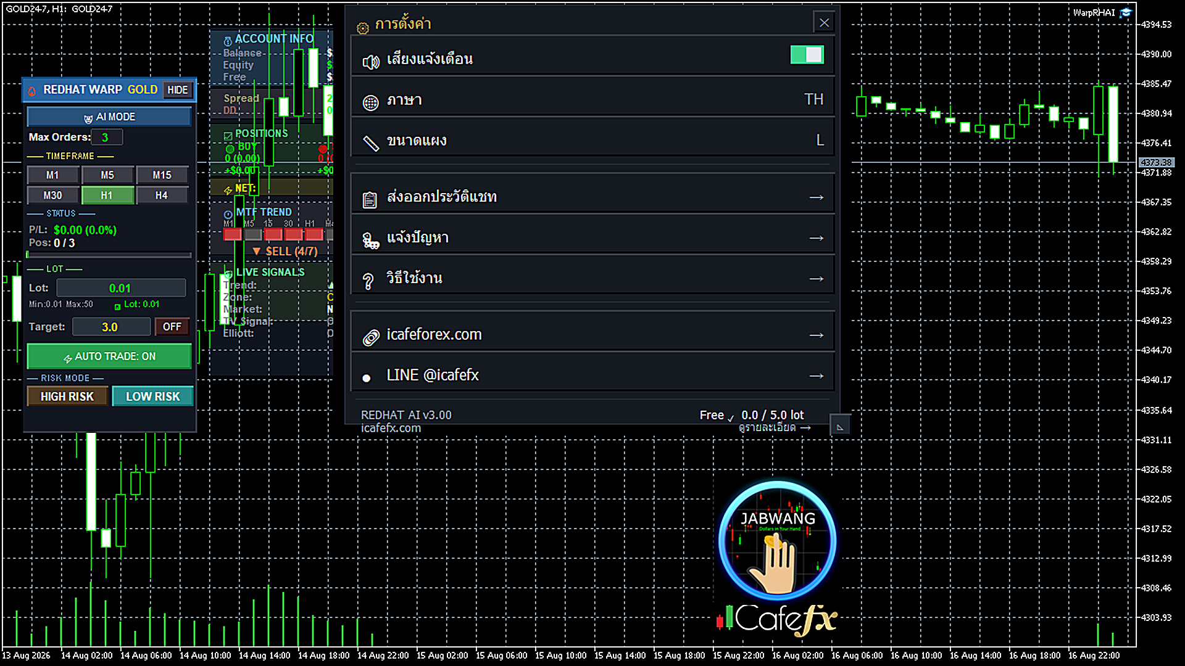This screenshot has width=1185, height=666.
Task: Select the H1 timeframe button
Action: (107, 195)
